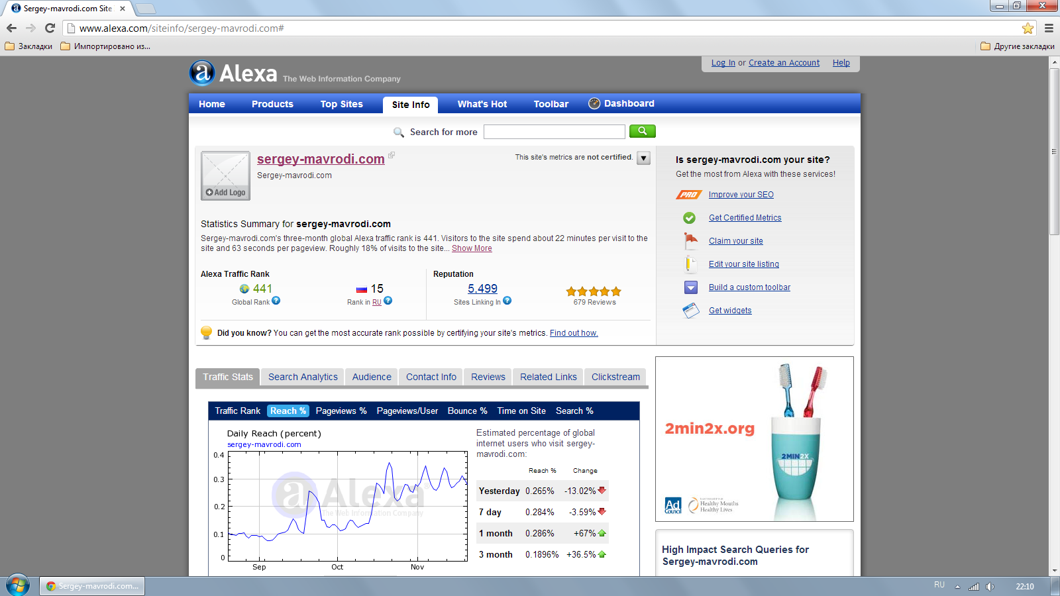
Task: Click the green search magnifier button
Action: coord(642,131)
